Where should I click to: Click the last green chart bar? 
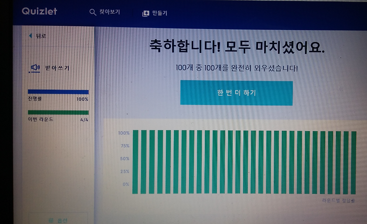(353, 163)
